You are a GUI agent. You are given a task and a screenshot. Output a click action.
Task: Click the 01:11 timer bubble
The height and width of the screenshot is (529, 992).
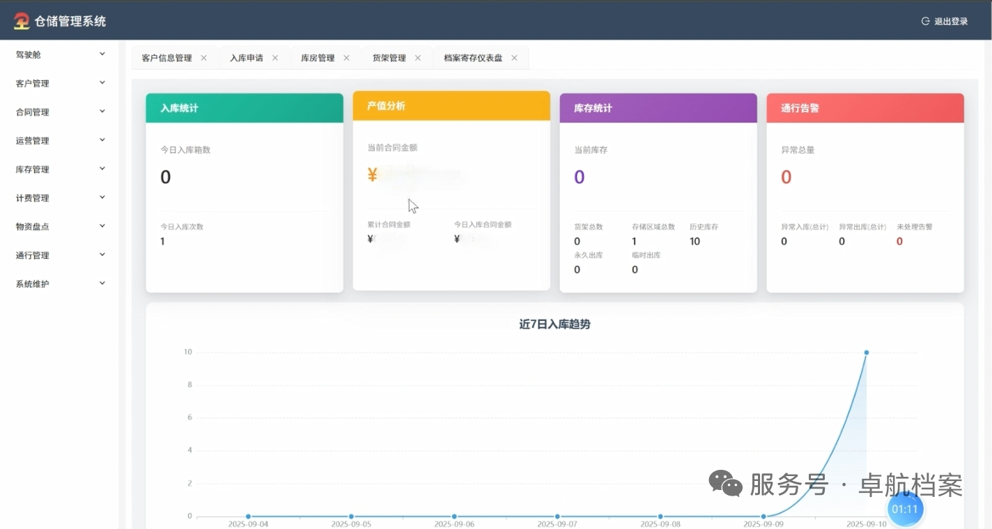pyautogui.click(x=904, y=510)
